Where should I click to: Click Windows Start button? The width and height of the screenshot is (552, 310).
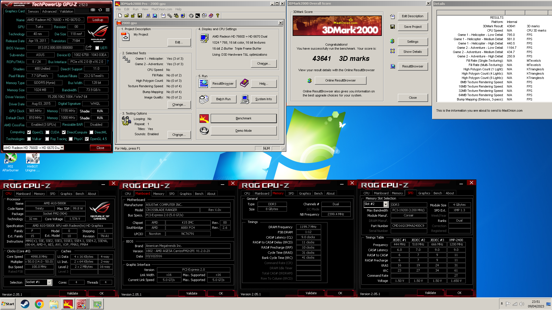click(8, 304)
